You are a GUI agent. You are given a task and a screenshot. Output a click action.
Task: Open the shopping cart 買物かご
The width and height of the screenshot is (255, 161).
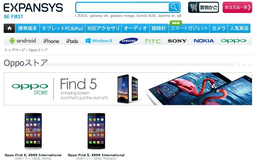pos(203,7)
